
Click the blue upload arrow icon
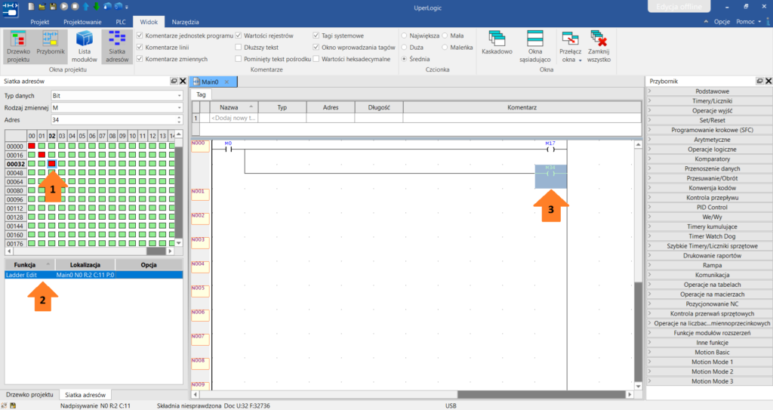86,6
